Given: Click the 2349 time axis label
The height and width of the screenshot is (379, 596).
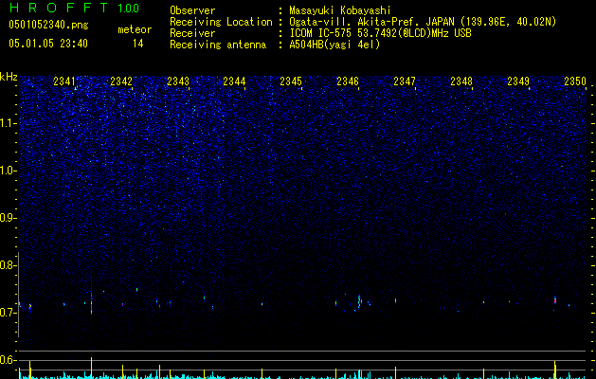Looking at the screenshot, I should (518, 81).
